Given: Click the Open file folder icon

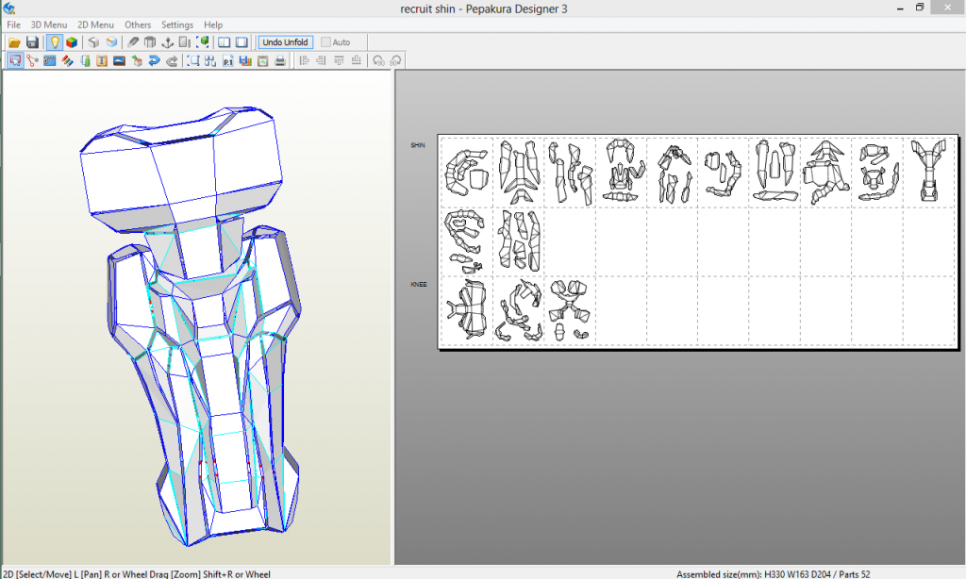Looking at the screenshot, I should pos(14,42).
